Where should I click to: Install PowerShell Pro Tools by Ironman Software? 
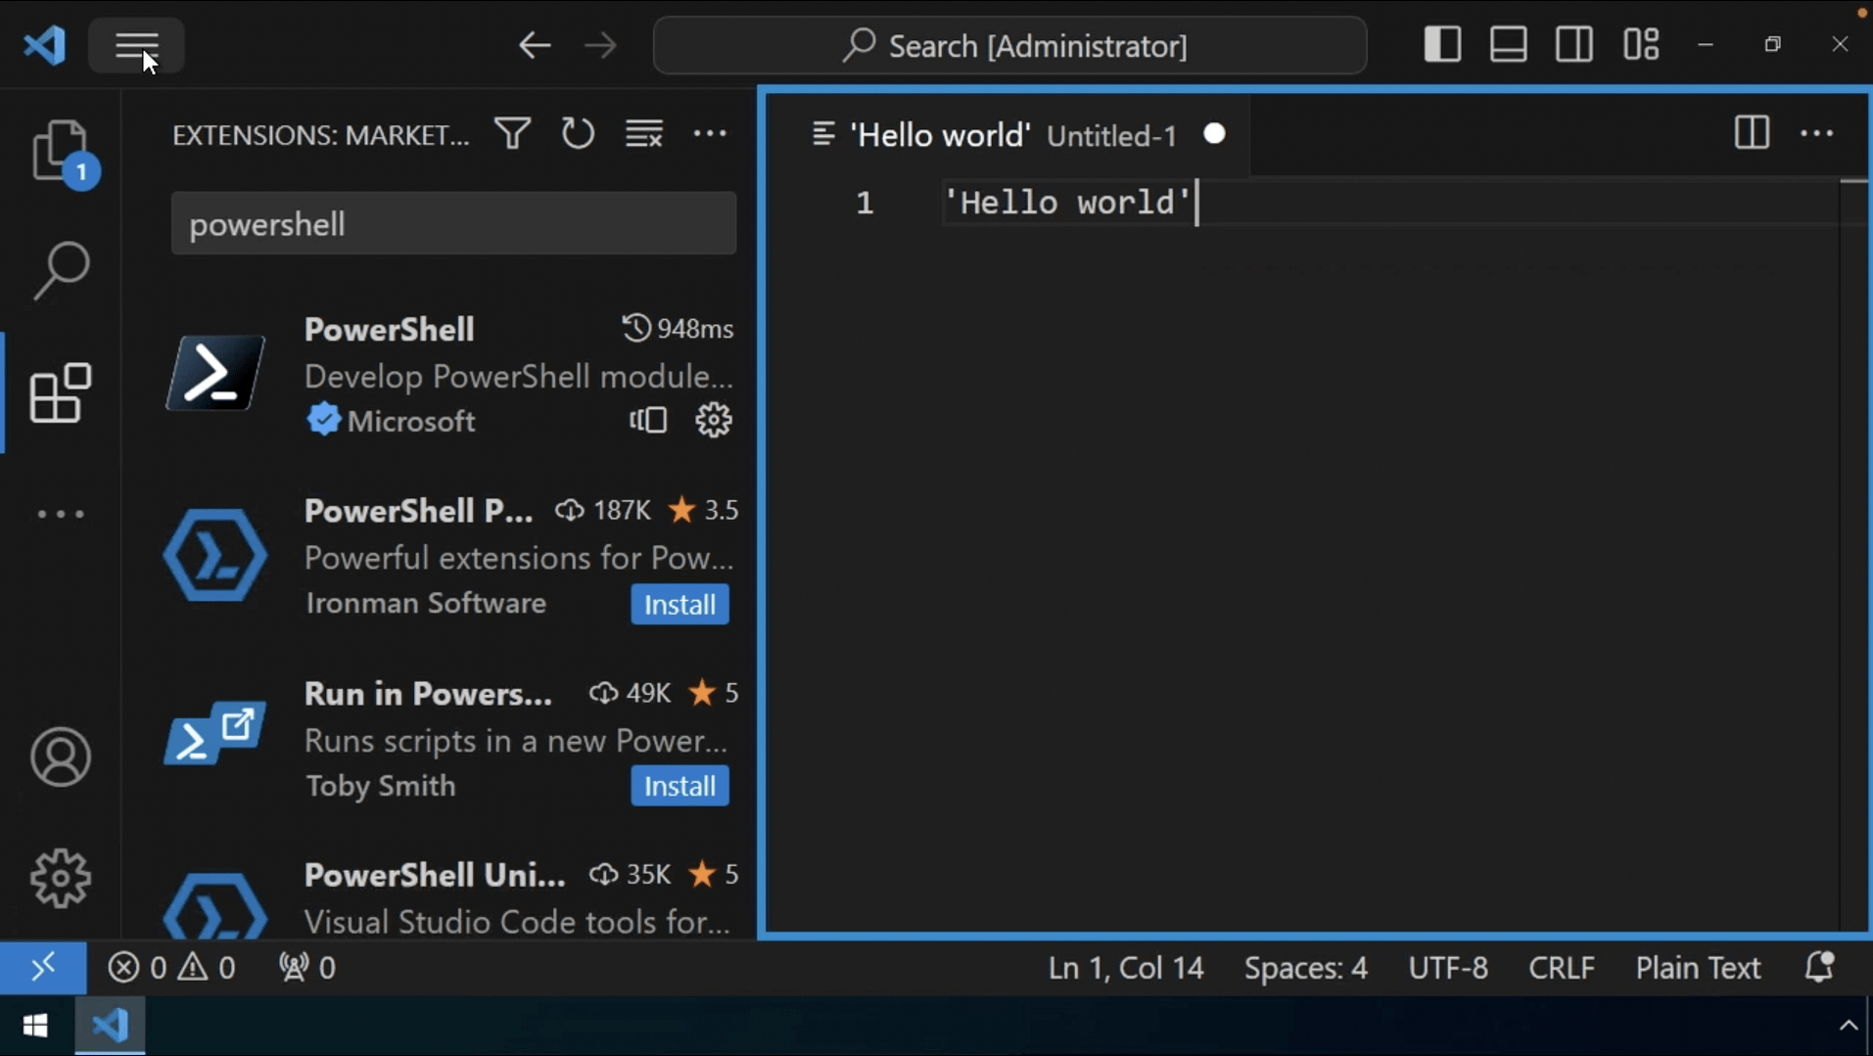pos(679,605)
